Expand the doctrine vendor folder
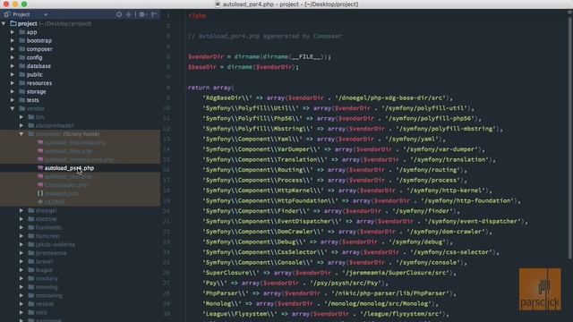Image resolution: width=573 pixels, height=322 pixels. tap(21, 219)
